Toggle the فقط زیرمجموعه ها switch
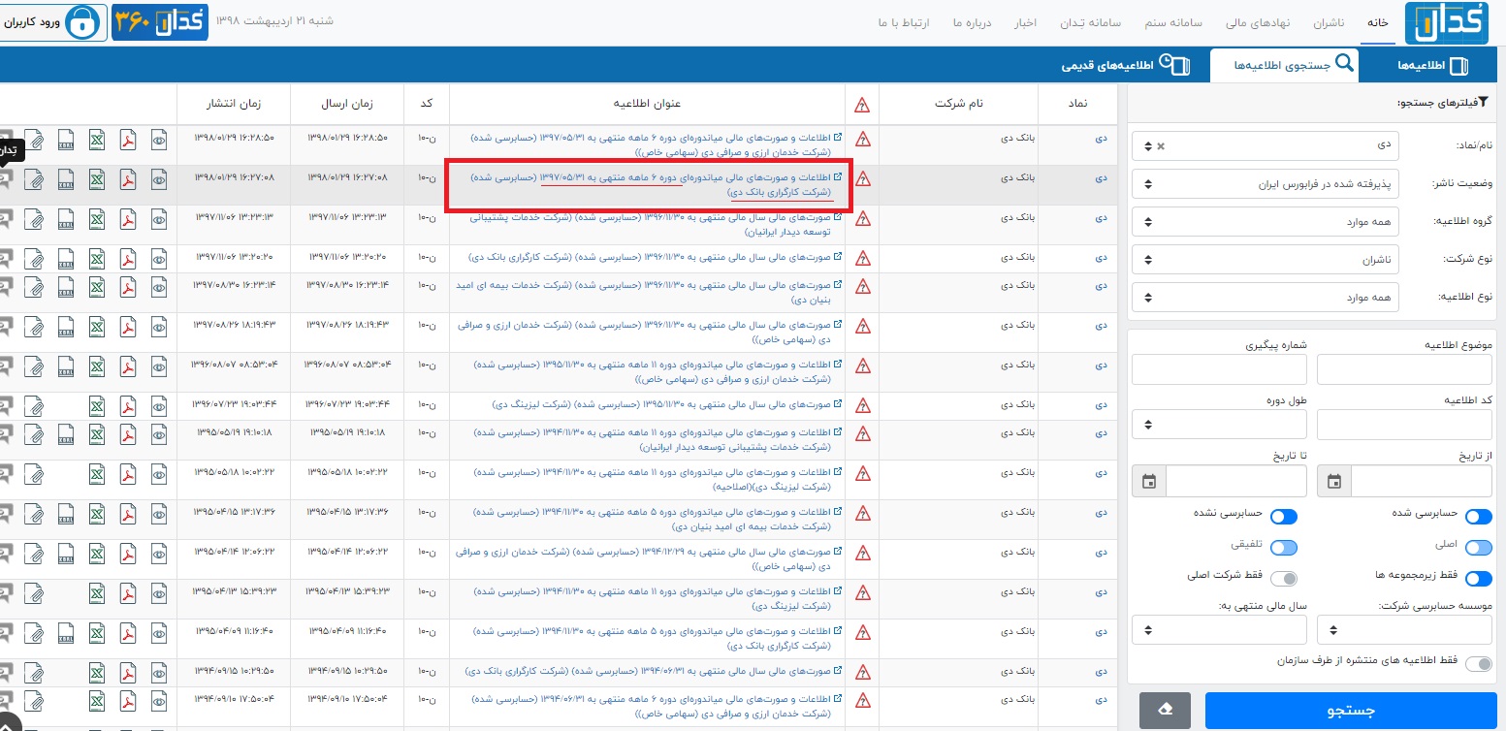Image resolution: width=1506 pixels, height=731 pixels. (1478, 579)
